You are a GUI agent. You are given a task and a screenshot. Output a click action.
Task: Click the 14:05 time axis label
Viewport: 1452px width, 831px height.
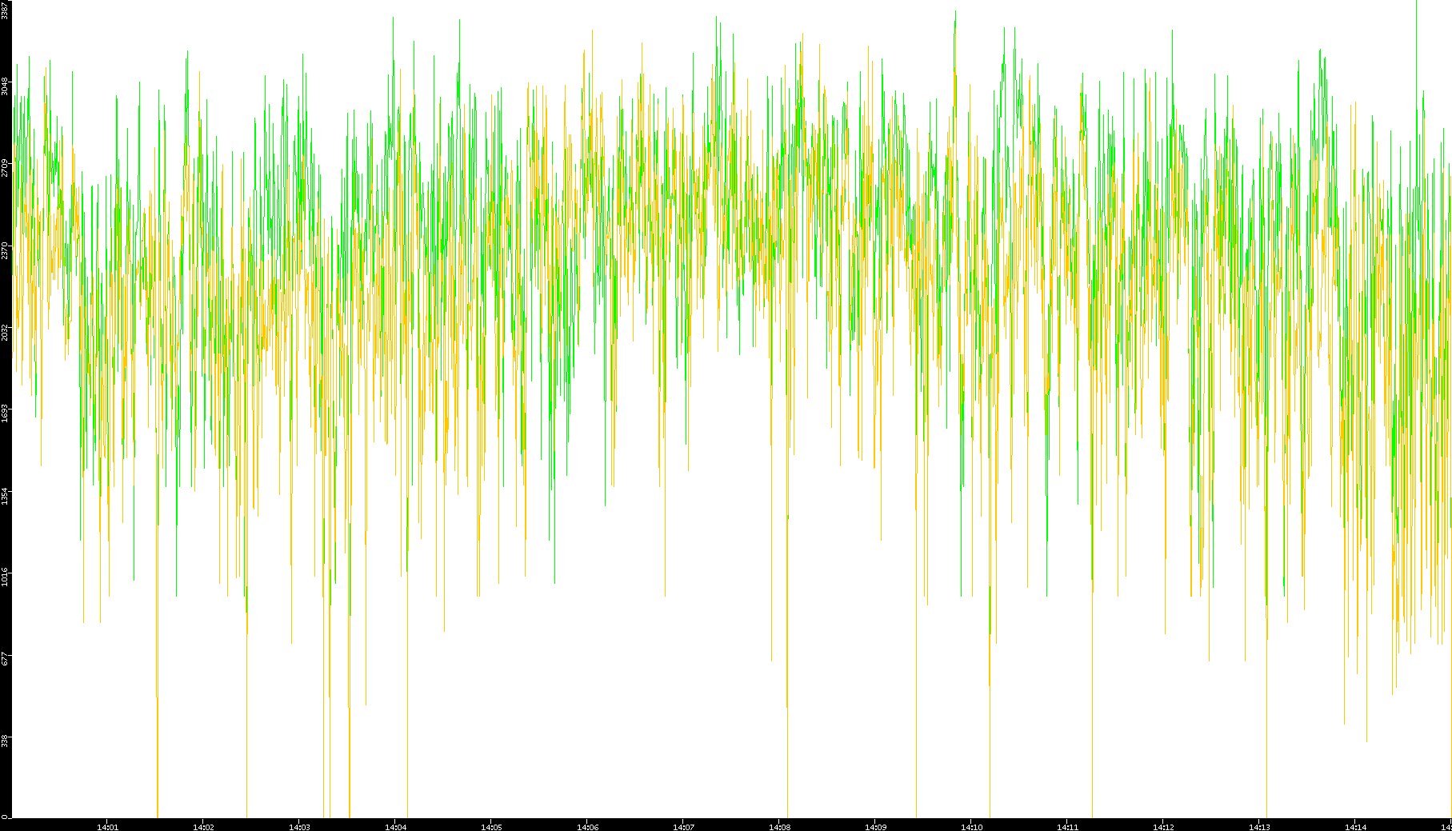[x=492, y=827]
